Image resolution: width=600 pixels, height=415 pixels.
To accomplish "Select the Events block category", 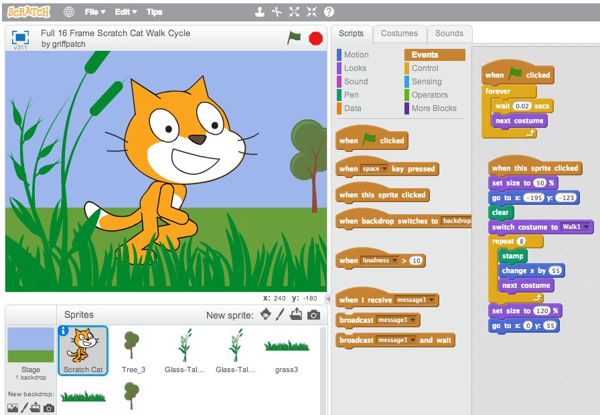I will (x=435, y=55).
